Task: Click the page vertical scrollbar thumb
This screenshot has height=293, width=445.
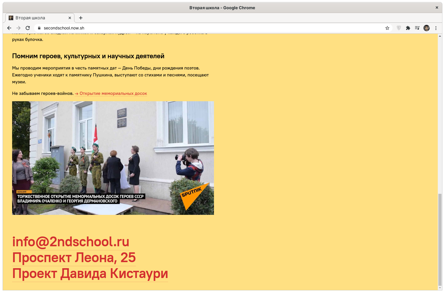Action: 440,239
